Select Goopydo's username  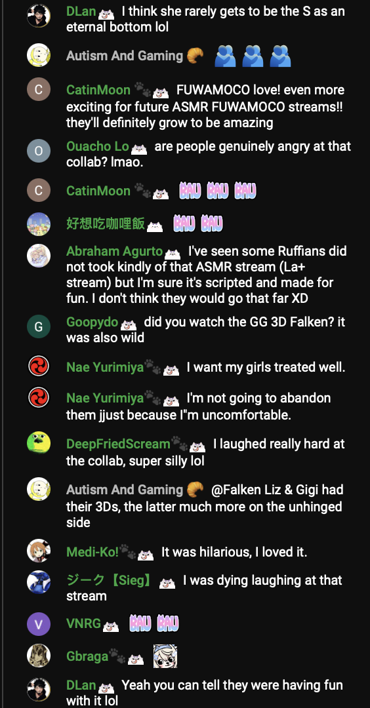(92, 323)
